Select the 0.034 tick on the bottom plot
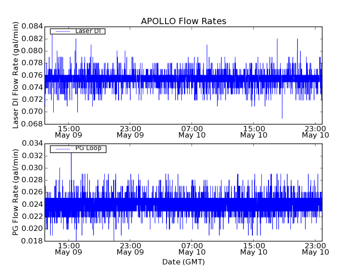358x268 pixels. pos(33,143)
